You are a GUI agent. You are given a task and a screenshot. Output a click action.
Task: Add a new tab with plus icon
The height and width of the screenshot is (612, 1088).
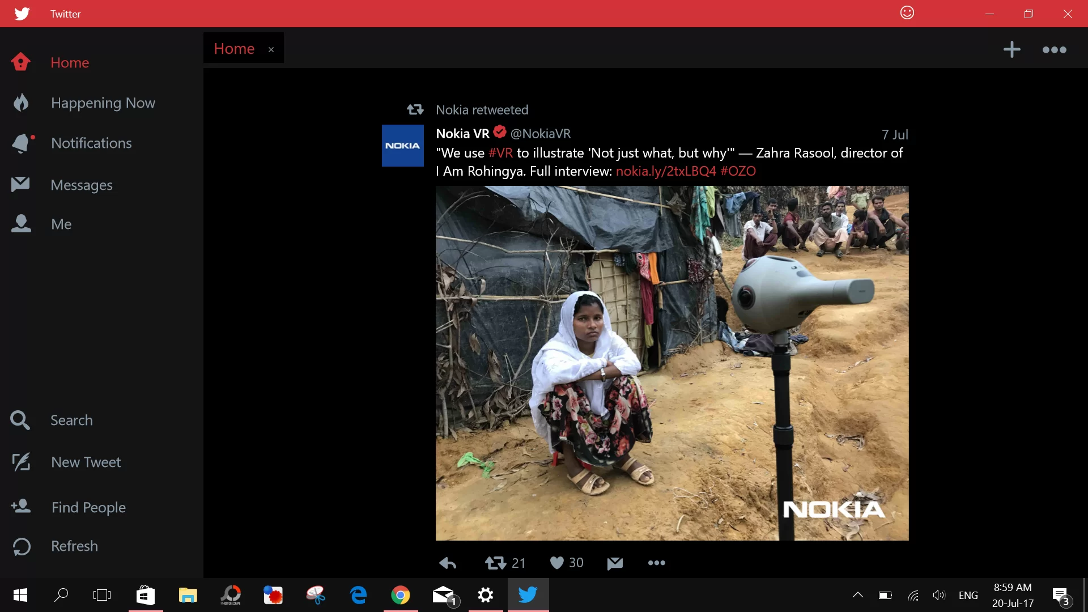coord(1011,49)
